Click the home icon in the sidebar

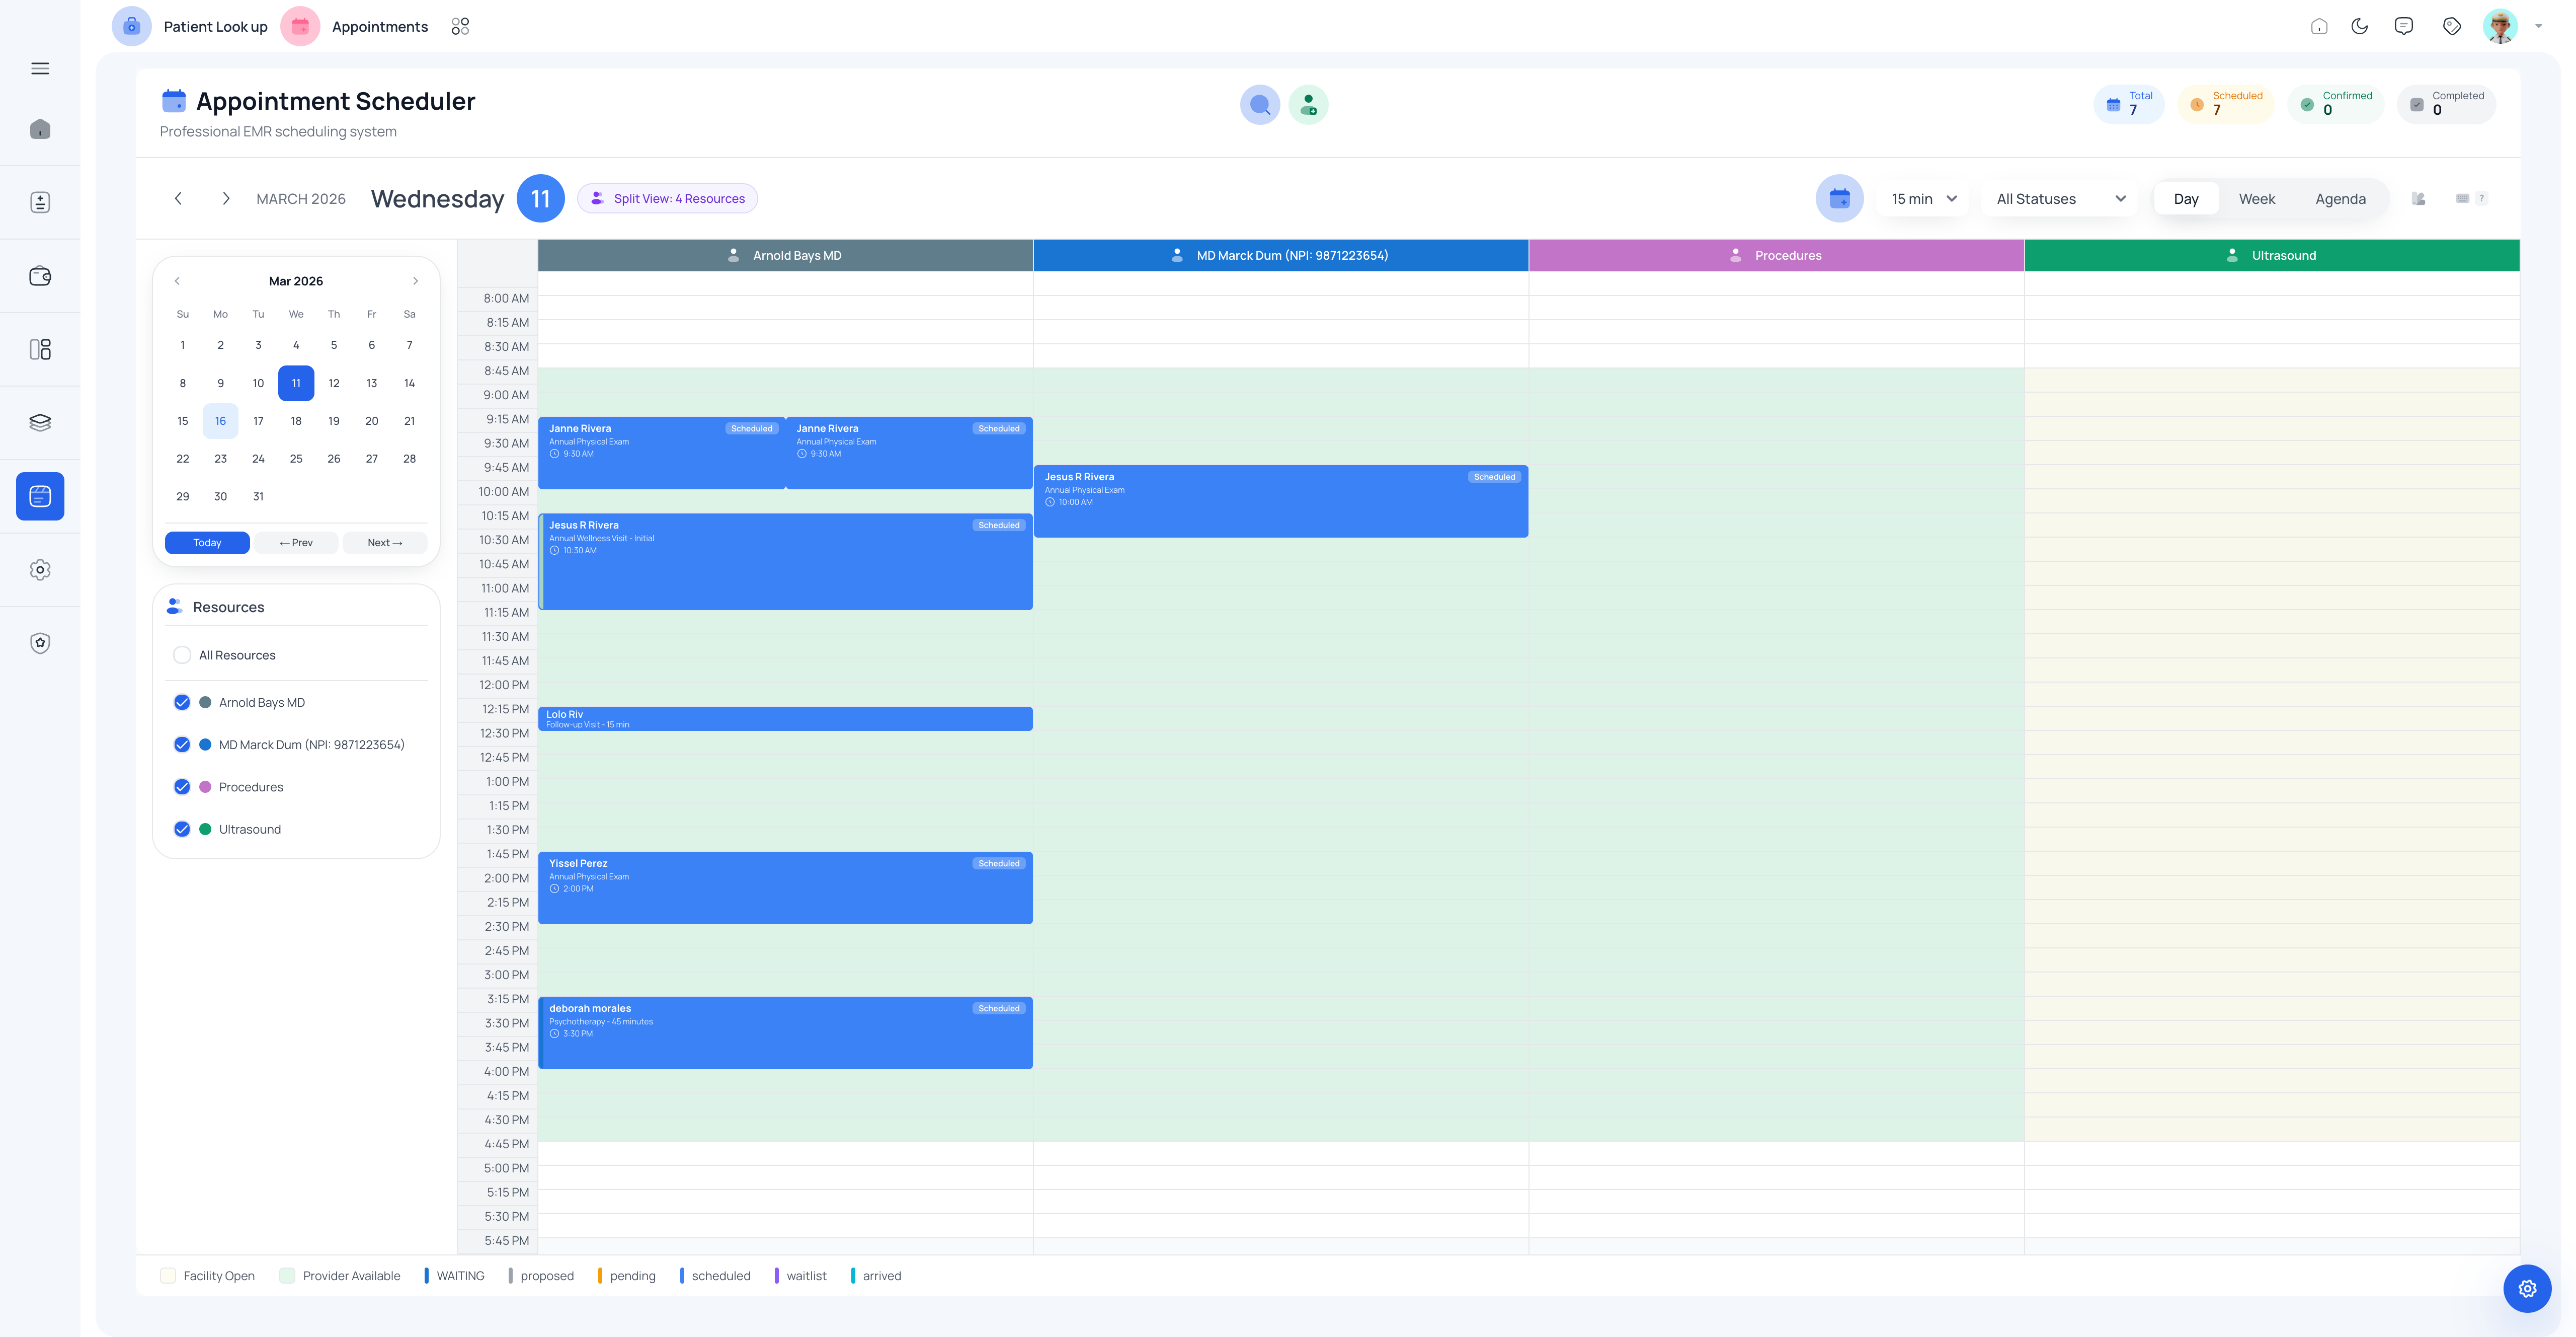tap(41, 128)
